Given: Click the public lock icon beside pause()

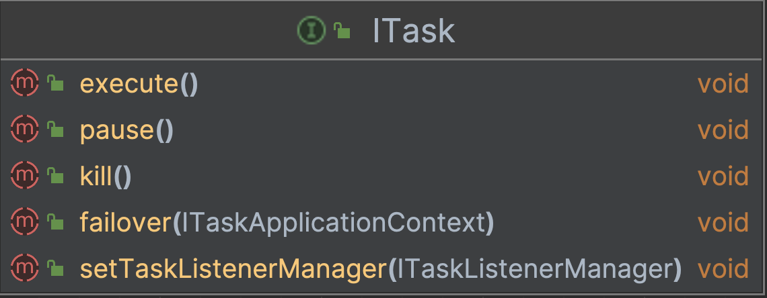Looking at the screenshot, I should coord(55,130).
